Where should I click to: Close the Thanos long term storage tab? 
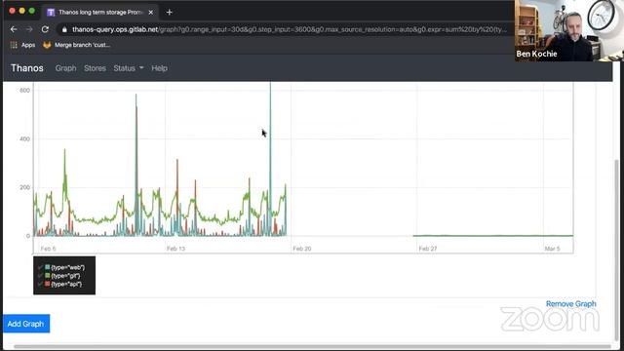click(x=151, y=13)
